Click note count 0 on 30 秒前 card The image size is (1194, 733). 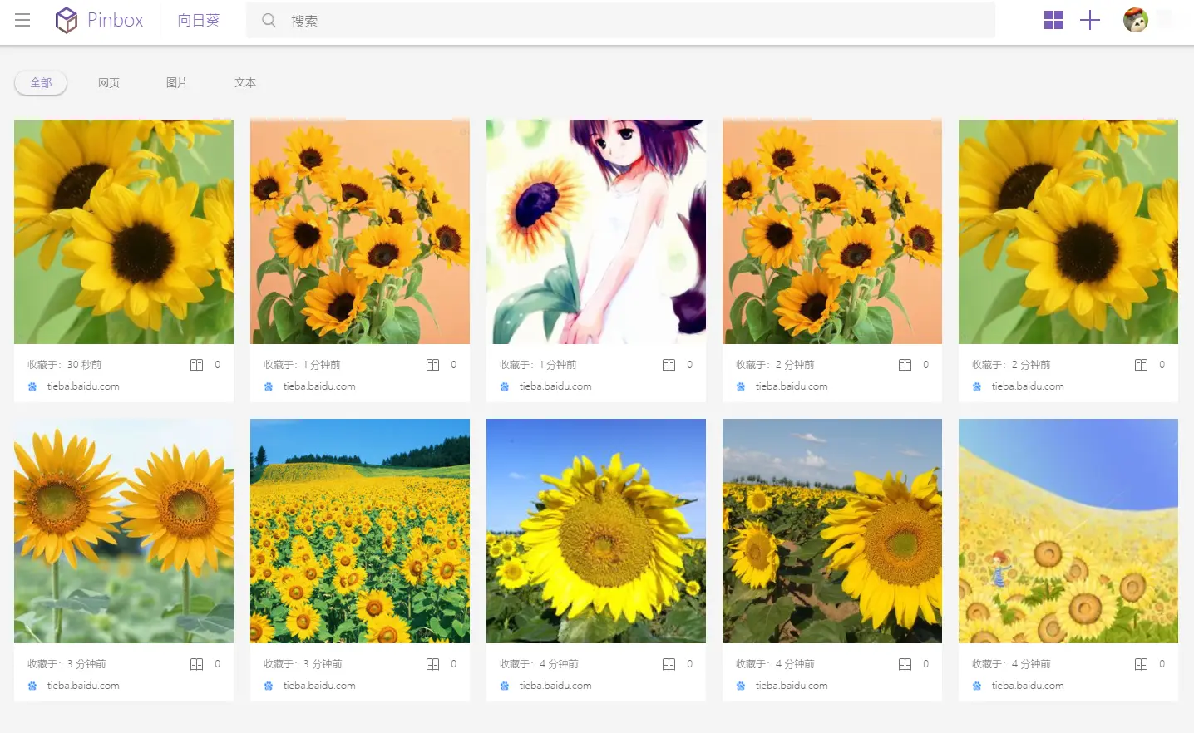[x=218, y=365]
